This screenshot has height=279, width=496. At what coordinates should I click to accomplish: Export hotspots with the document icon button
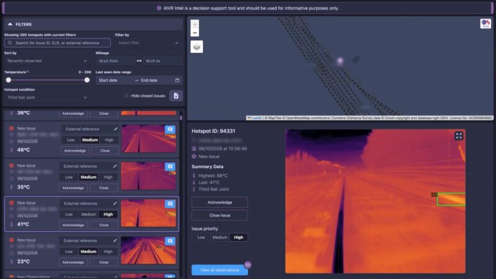(176, 96)
